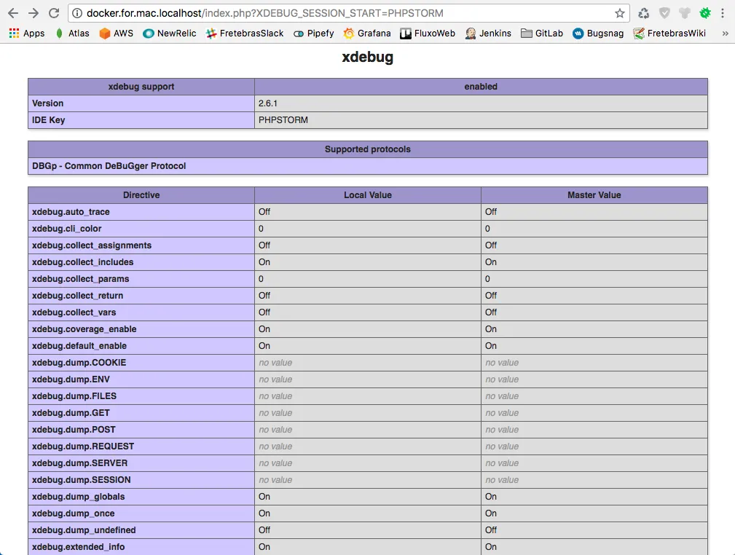Viewport: 735px width, 555px height.
Task: Click the 'enabled' header cell
Action: click(481, 87)
